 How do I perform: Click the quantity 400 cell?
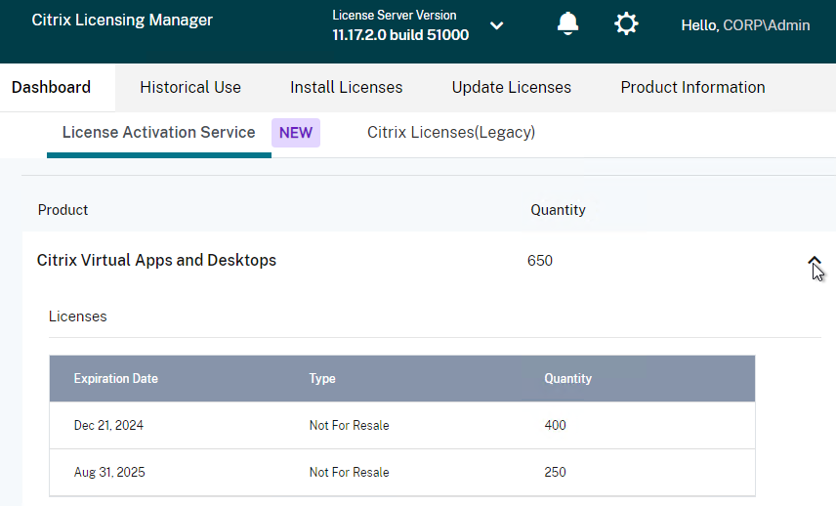click(x=555, y=426)
